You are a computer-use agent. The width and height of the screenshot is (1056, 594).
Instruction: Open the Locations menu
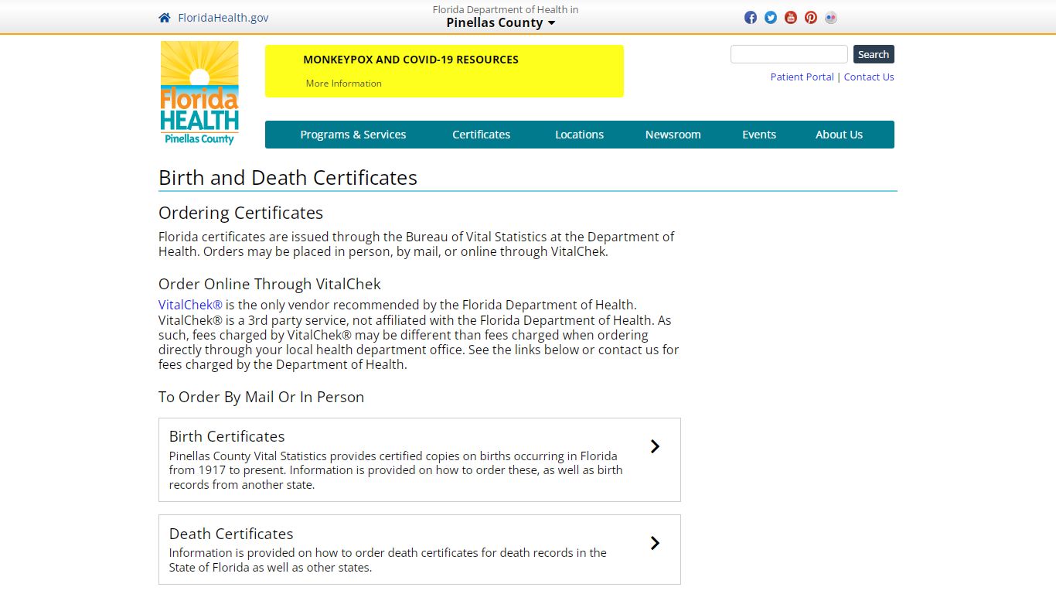[x=579, y=135]
